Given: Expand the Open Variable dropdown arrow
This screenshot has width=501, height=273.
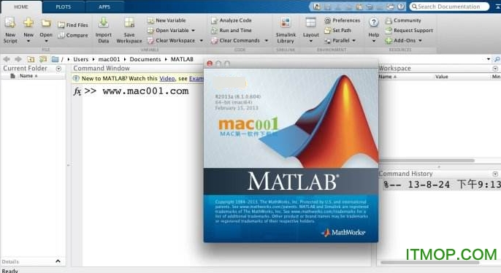Looking at the screenshot, I should pyautogui.click(x=193, y=31).
